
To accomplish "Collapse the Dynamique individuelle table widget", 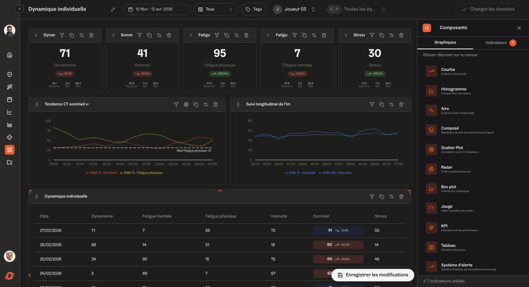I will [220, 191].
